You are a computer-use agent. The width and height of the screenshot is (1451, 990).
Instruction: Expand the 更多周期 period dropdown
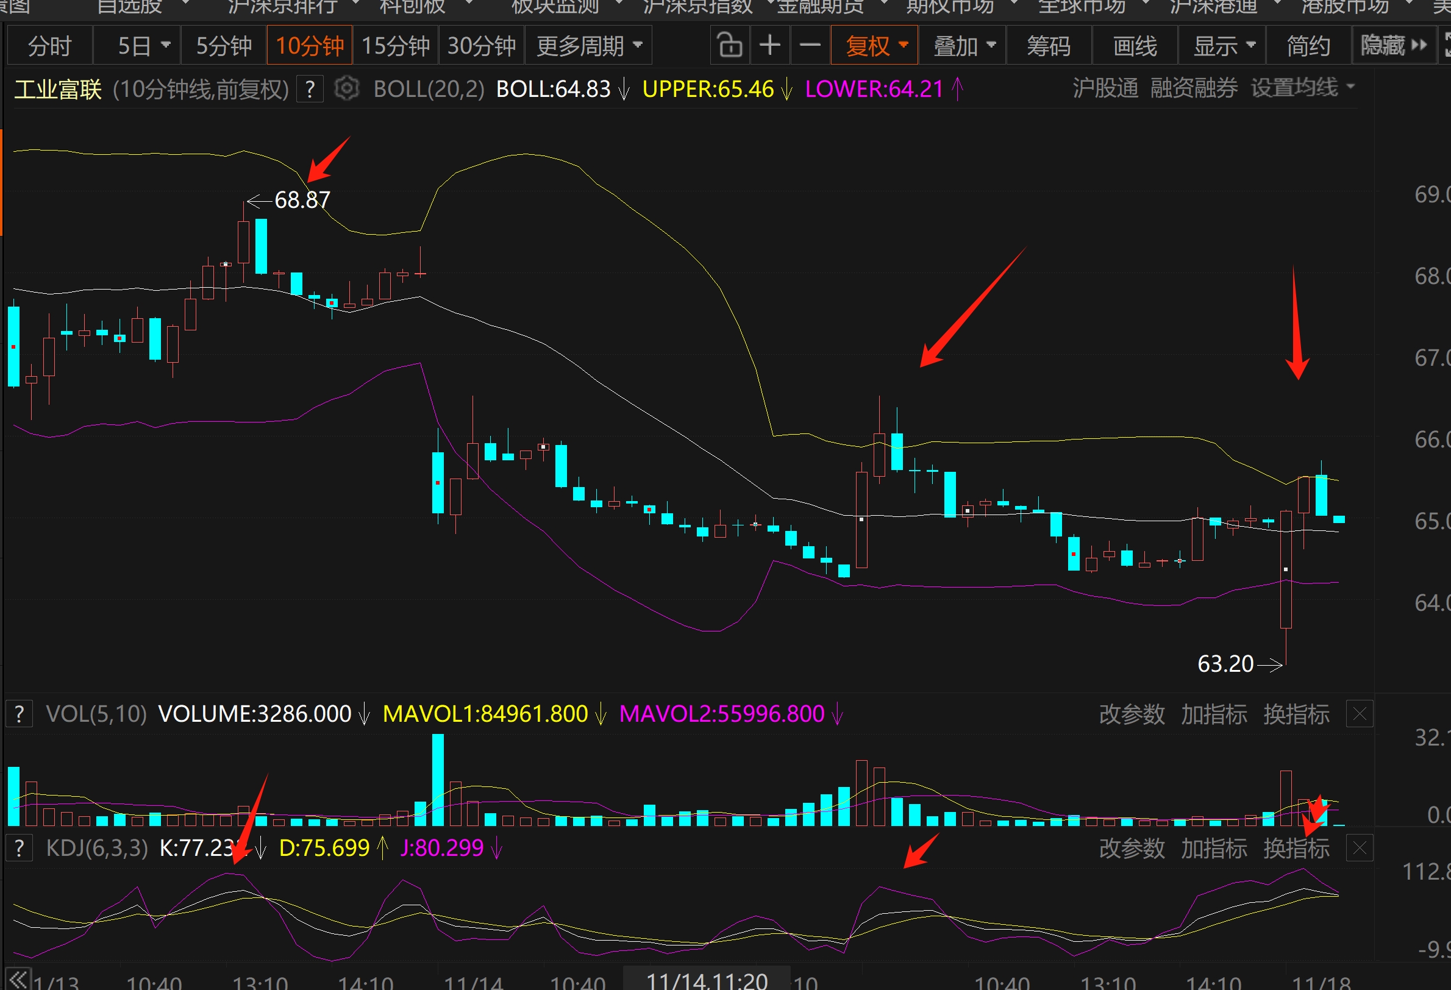pos(589,46)
